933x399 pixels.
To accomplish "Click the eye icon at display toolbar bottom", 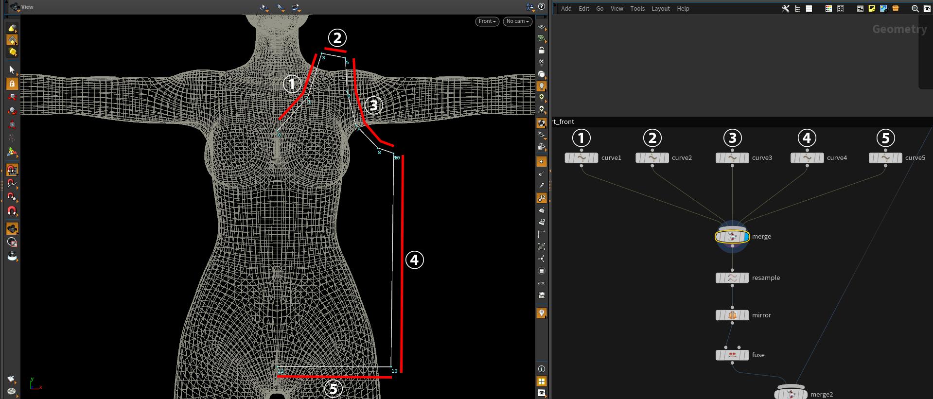I will (x=542, y=393).
